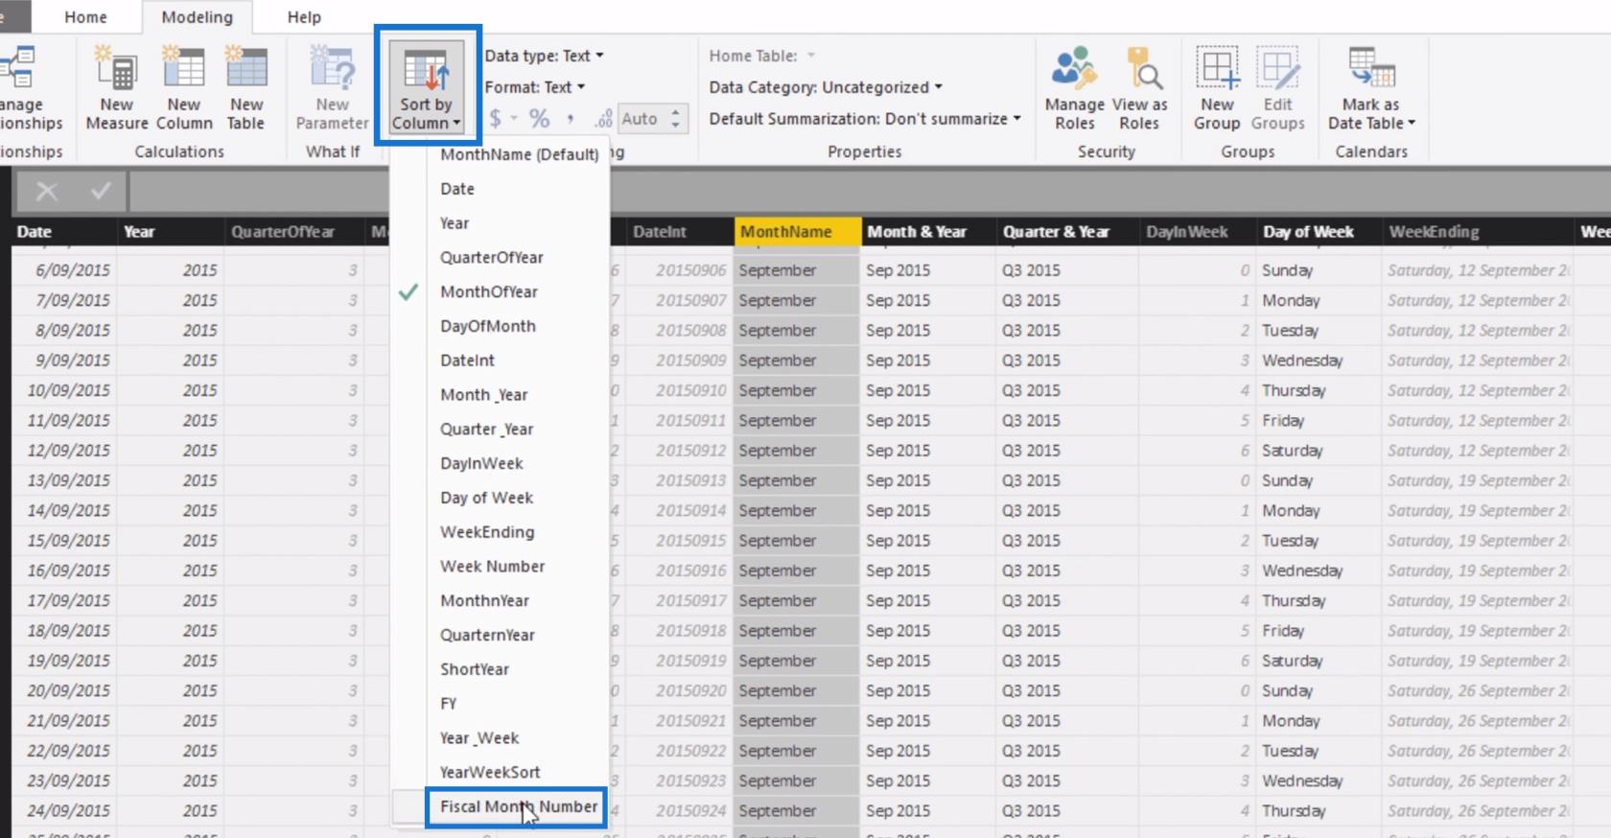The height and width of the screenshot is (838, 1611).
Task: Commit formula with the checkmark icon
Action: [101, 192]
